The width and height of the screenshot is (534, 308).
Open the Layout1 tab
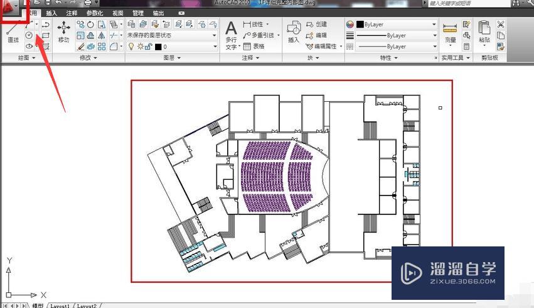[60, 305]
